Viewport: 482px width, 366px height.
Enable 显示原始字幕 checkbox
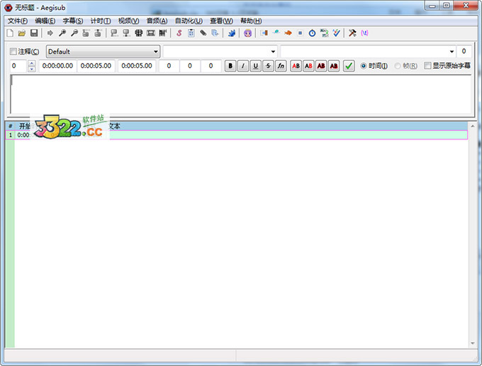(427, 66)
